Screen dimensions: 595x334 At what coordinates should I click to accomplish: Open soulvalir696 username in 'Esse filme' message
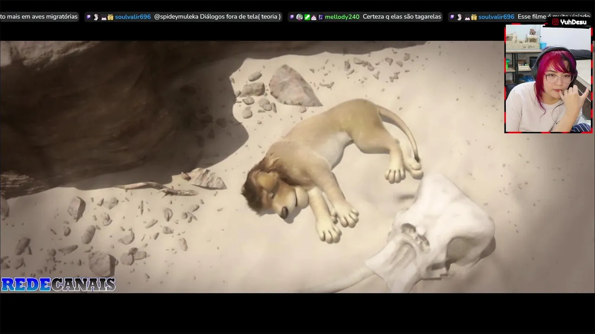tap(496, 17)
